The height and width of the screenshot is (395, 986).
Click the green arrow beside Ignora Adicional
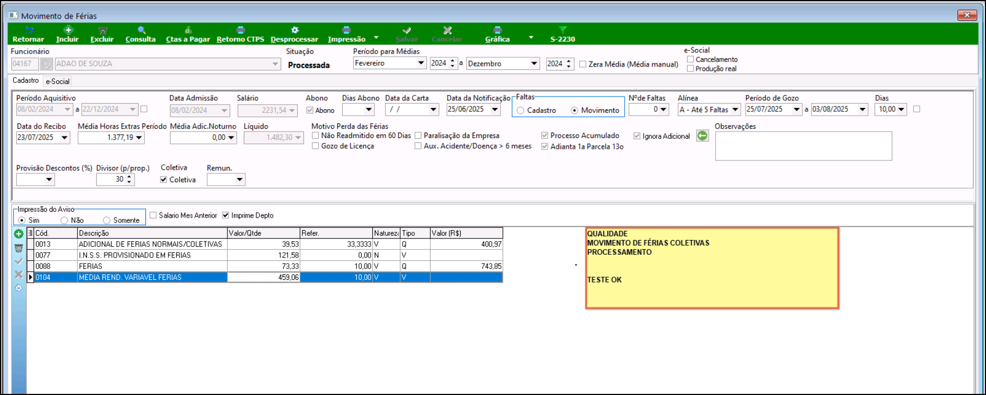(x=702, y=135)
